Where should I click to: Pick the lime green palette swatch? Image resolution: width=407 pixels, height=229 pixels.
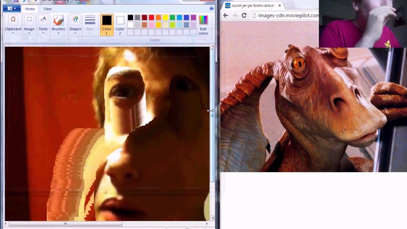pyautogui.click(x=172, y=25)
